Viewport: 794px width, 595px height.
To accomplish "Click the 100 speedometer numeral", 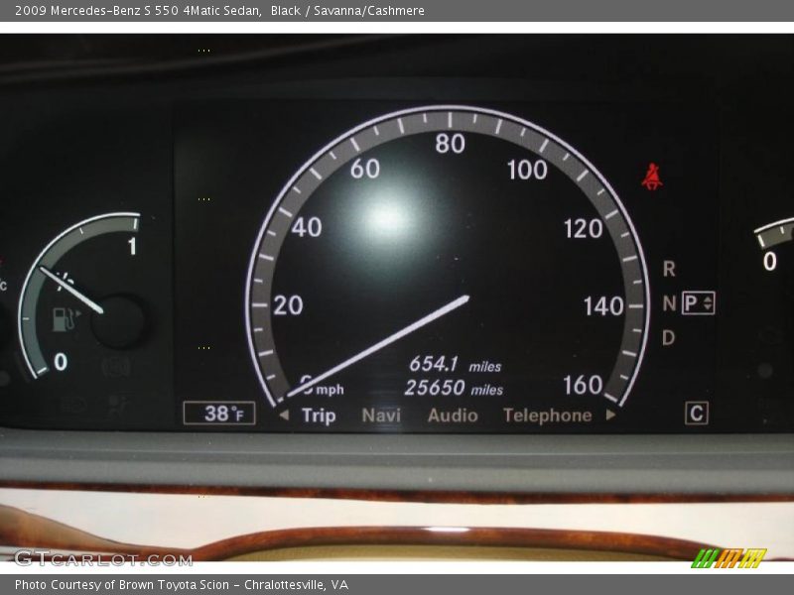I will [527, 170].
